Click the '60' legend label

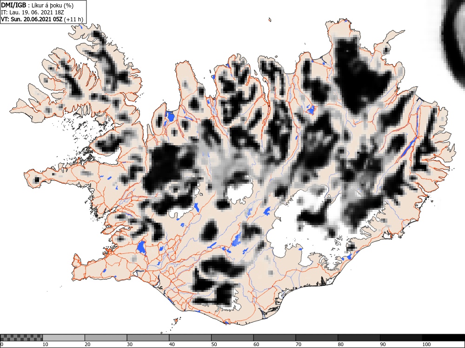click(x=256, y=344)
